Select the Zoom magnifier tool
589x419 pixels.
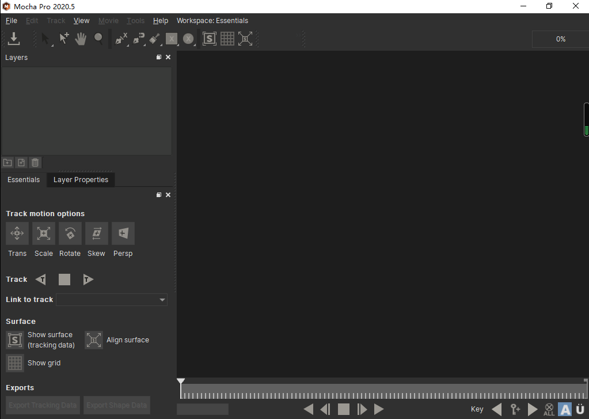coord(98,39)
